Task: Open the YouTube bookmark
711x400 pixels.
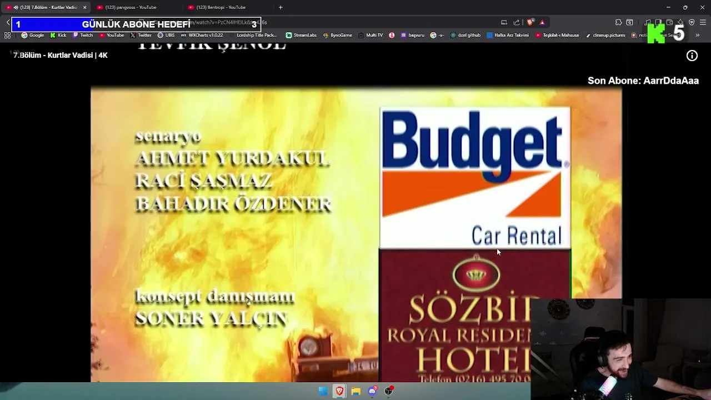Action: coord(112,35)
